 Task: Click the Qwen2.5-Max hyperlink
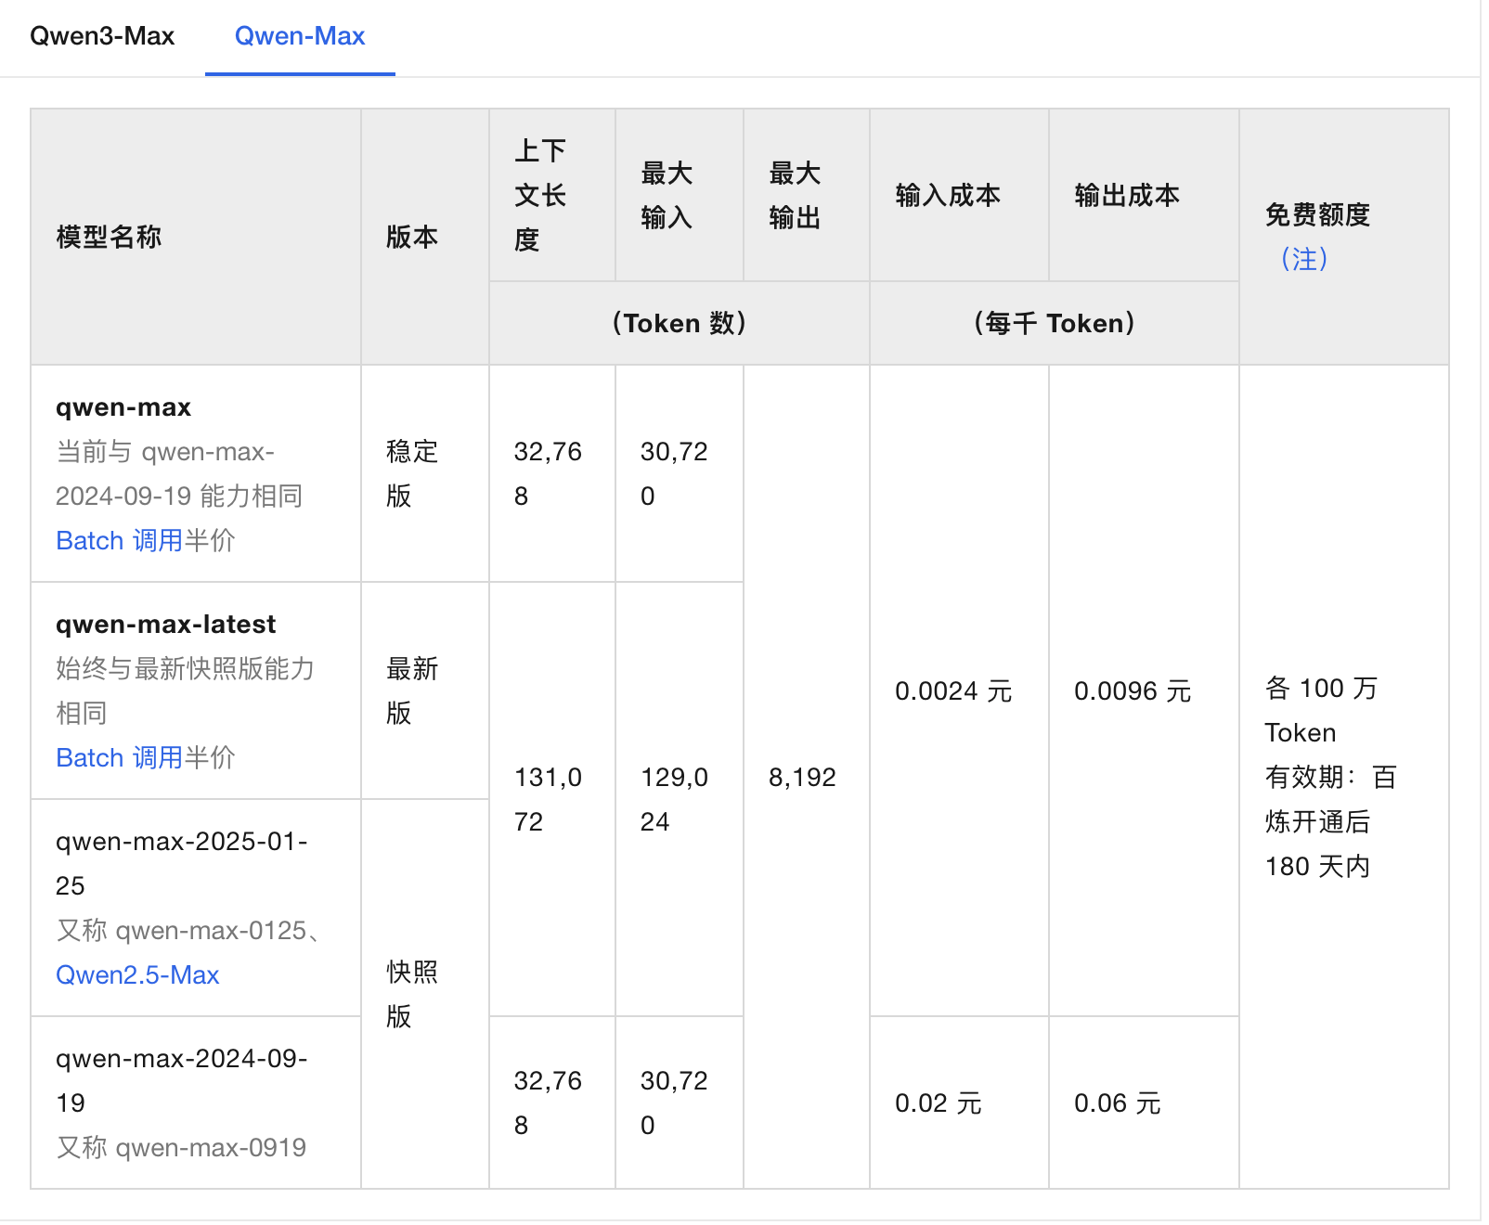coord(137,974)
